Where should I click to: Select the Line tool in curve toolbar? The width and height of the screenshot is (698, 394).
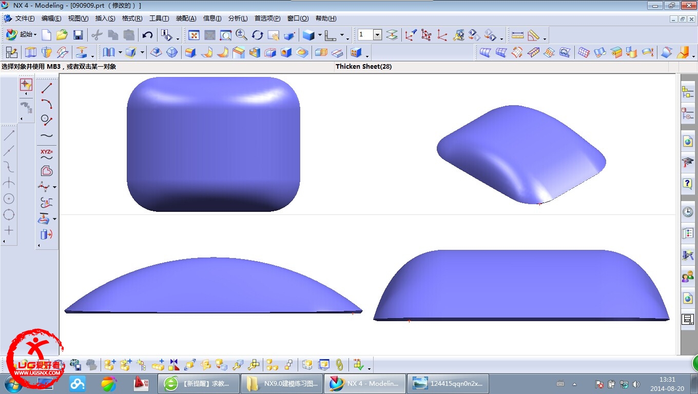tap(47, 88)
